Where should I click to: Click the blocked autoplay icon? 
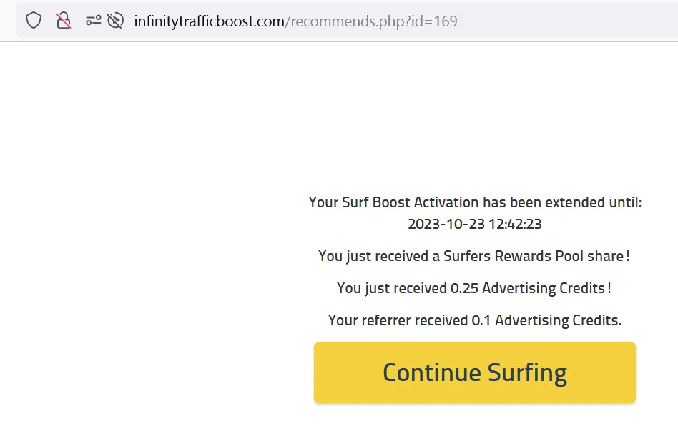click(x=115, y=21)
